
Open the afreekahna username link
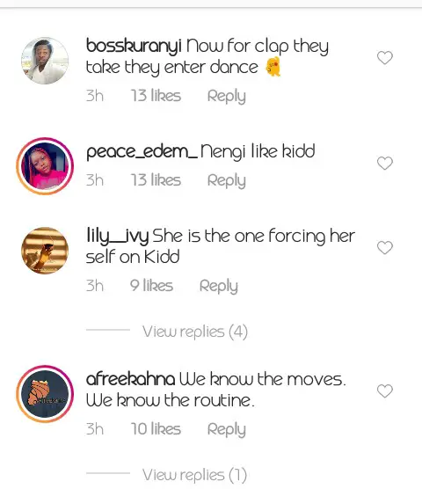click(131, 379)
